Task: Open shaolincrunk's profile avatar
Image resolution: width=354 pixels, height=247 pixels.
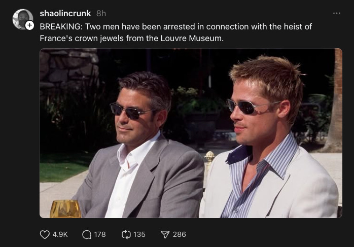Action: 23,19
